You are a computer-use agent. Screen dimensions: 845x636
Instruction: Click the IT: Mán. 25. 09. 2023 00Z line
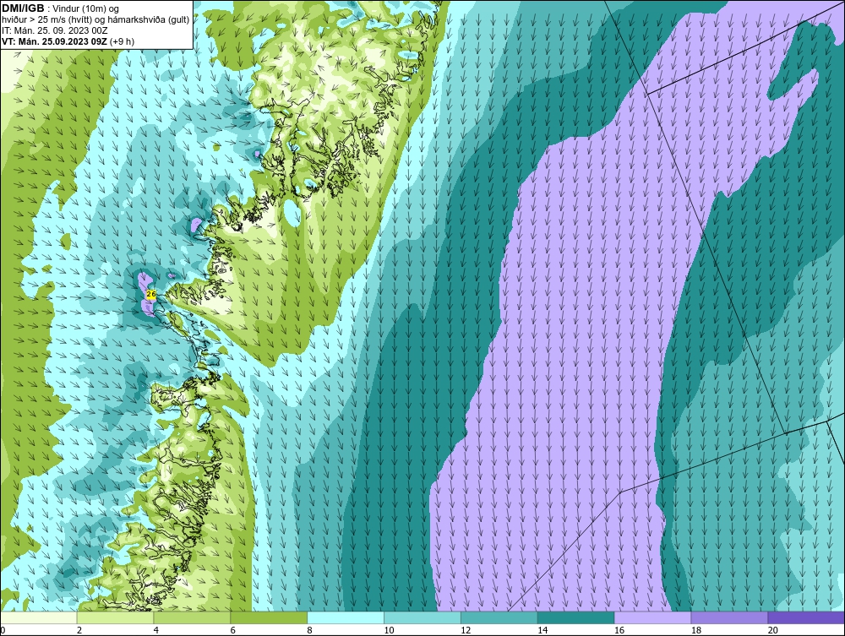point(54,30)
